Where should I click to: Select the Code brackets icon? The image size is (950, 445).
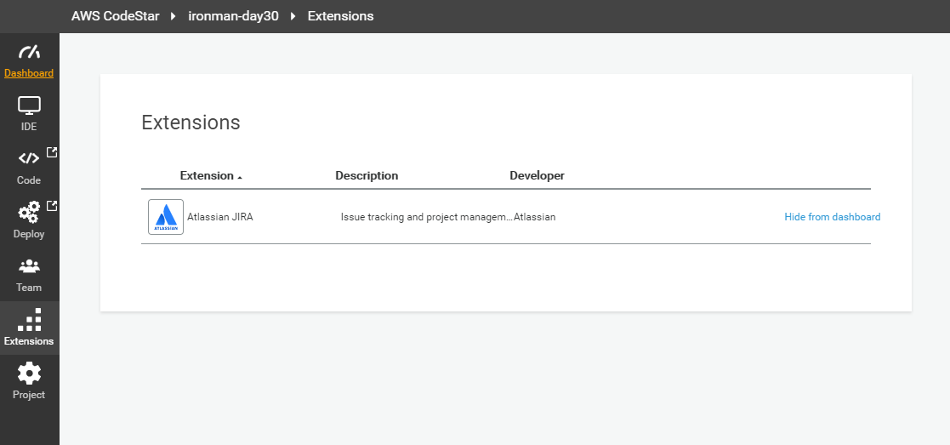[x=29, y=159]
